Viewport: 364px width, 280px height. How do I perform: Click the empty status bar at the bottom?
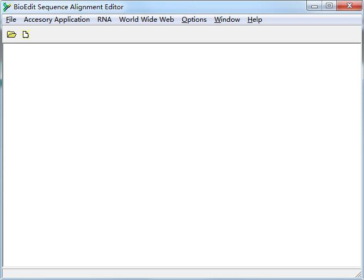coord(179,273)
